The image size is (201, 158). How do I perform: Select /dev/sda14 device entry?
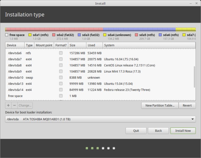16,90
